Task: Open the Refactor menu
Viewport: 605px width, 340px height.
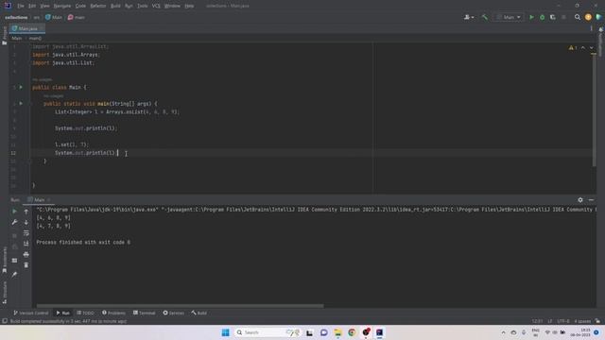Action: [x=98, y=6]
